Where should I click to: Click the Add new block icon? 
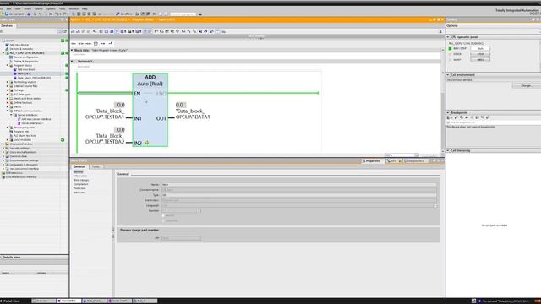pyautogui.click(x=15, y=69)
